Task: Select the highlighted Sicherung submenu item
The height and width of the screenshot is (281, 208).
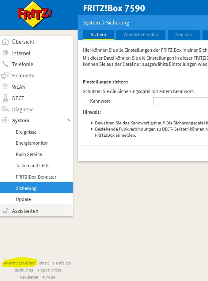Action: 36,188
